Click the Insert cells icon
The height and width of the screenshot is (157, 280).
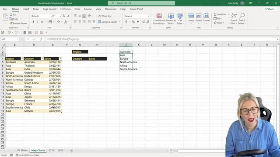(191, 16)
